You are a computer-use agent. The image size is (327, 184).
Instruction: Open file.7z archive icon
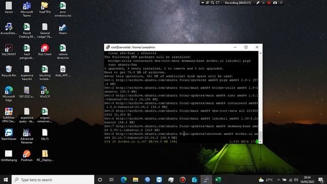click(44, 134)
